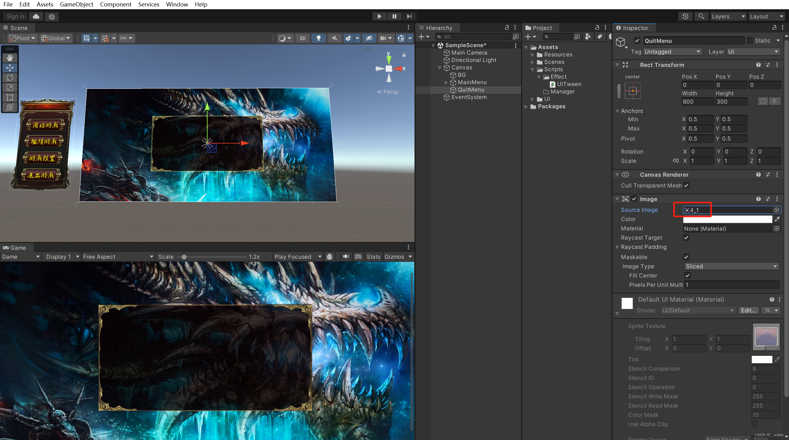789x440 pixels.
Task: Toggle Raycast Target checkbox
Action: (x=686, y=237)
